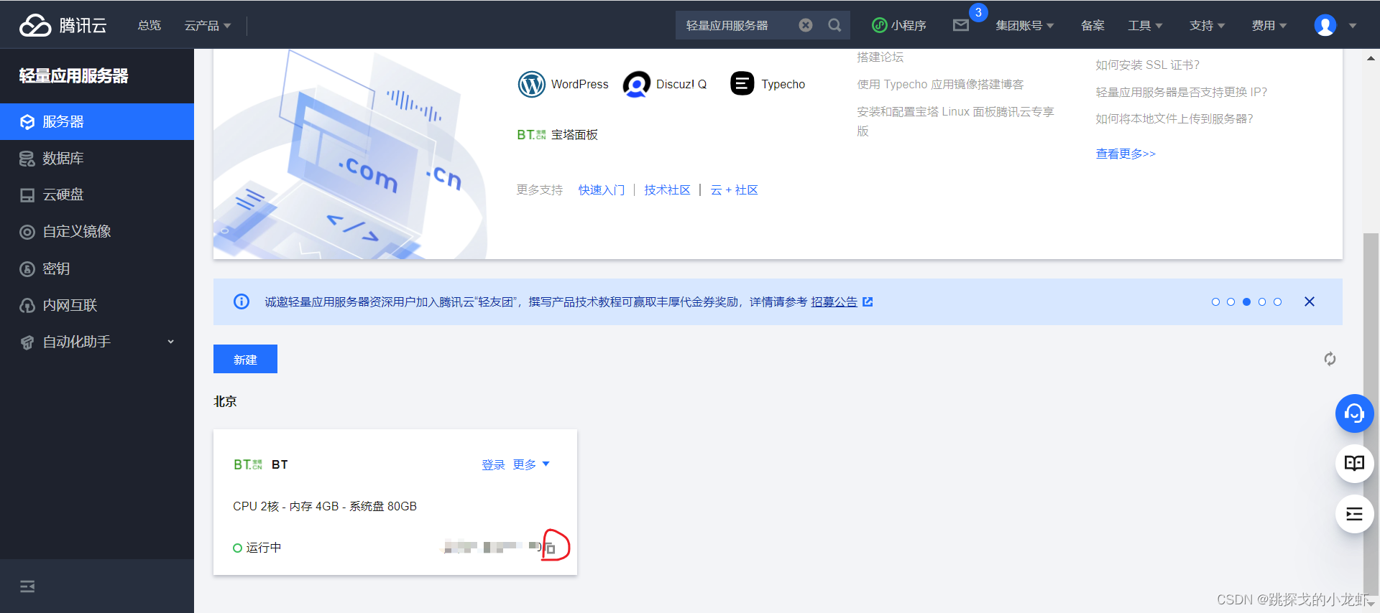Open 云硬盘 in the sidebar
The width and height of the screenshot is (1380, 613).
(x=97, y=195)
